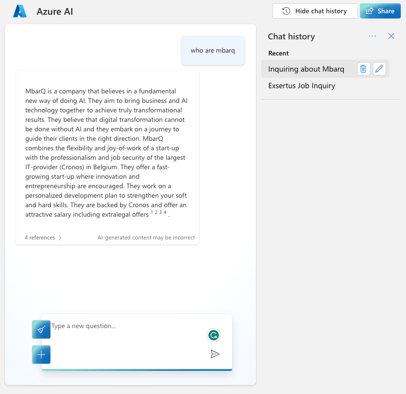The width and height of the screenshot is (406, 394).
Task: Open citation 1 in the answer
Action: coord(152,212)
